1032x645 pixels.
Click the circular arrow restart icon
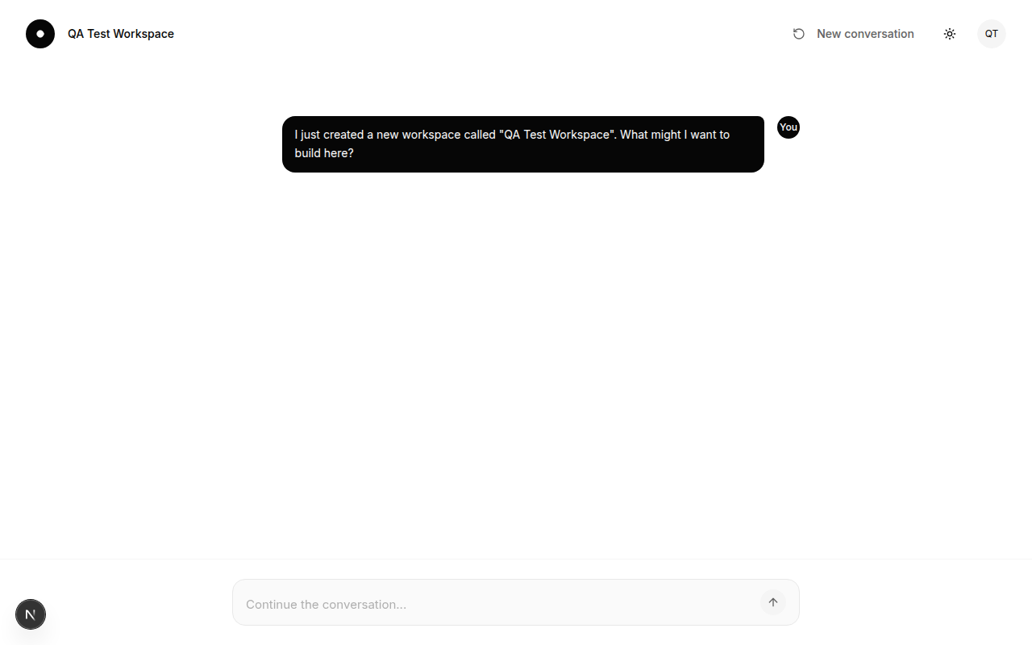799,34
